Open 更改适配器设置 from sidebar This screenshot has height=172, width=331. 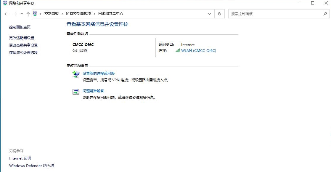pyautogui.click(x=21, y=38)
